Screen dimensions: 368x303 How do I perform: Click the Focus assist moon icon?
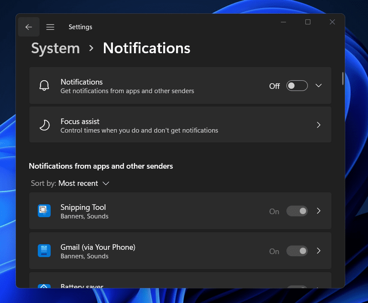[x=44, y=125]
